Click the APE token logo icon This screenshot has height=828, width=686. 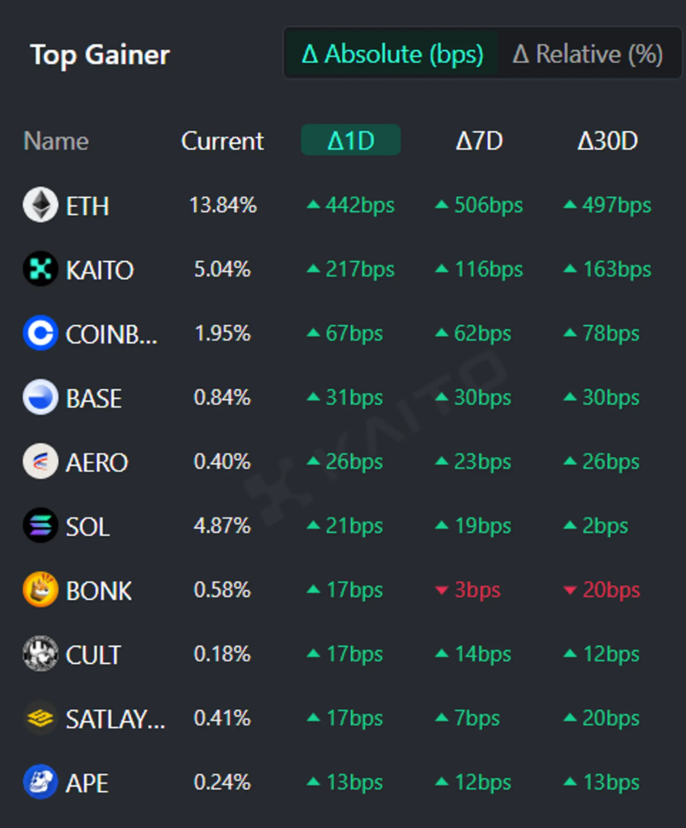click(40, 782)
